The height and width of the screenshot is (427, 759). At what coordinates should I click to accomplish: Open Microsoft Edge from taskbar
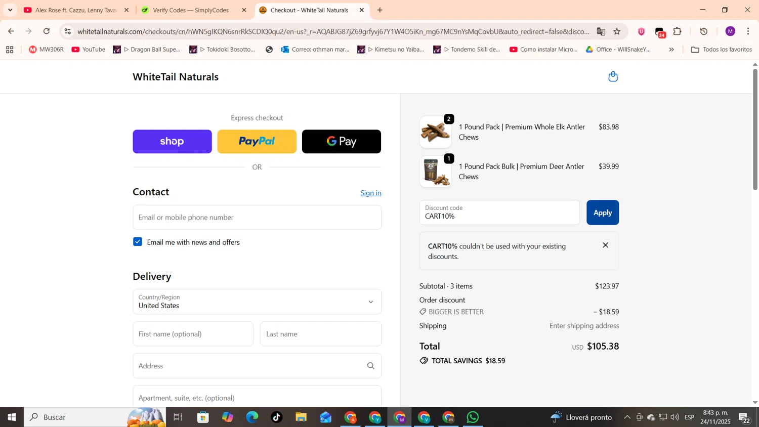[x=252, y=417]
